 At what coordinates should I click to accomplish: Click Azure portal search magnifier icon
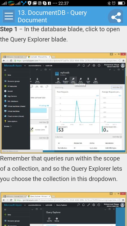coord(78,66)
